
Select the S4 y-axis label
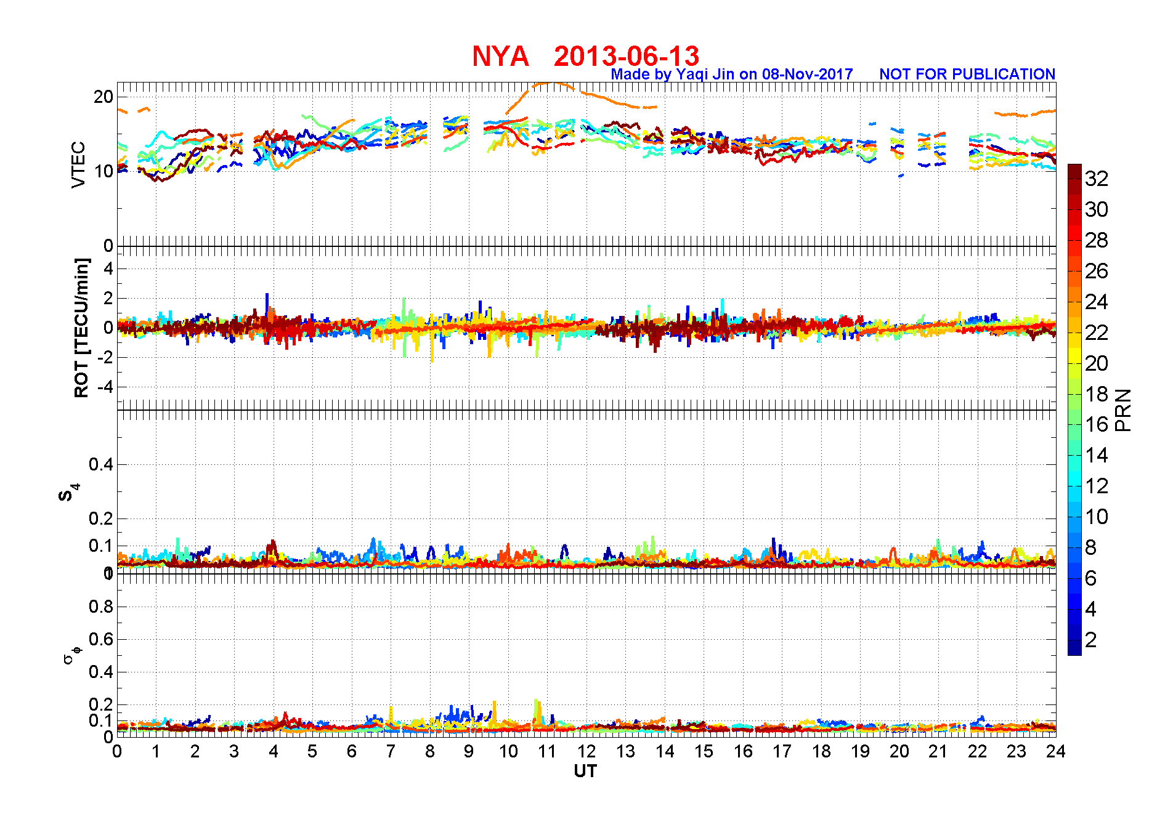(69, 493)
